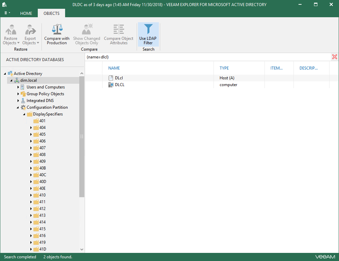The image size is (339, 261).
Task: Click the DESCRIP... column header
Action: tap(309, 68)
